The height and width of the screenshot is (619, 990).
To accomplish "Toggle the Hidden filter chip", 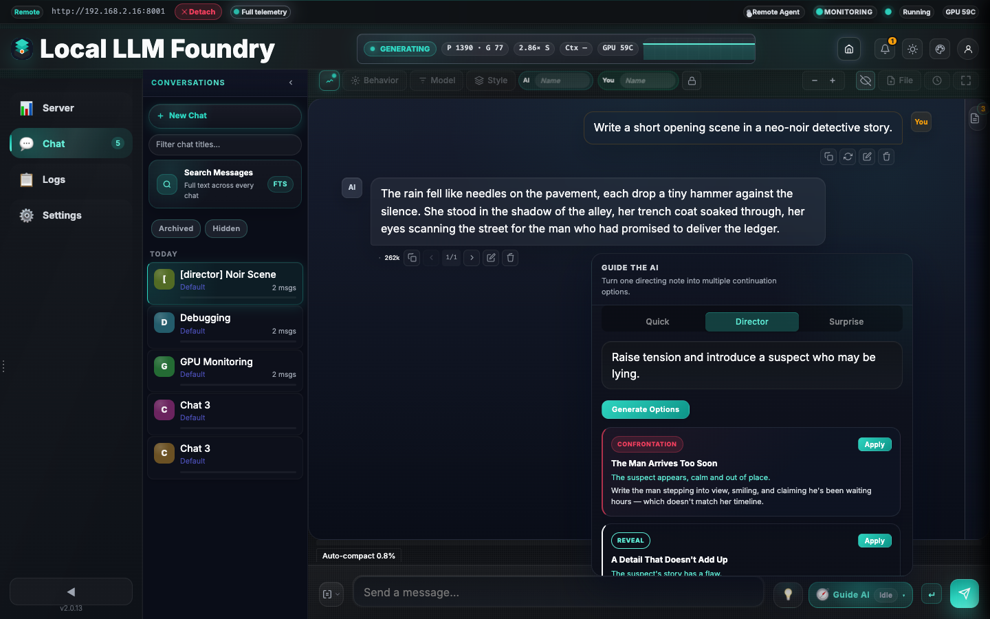I will (226, 228).
